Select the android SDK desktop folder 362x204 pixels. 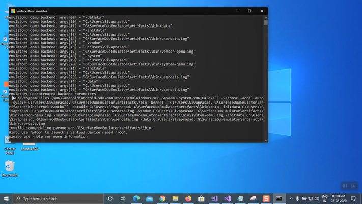(30, 147)
